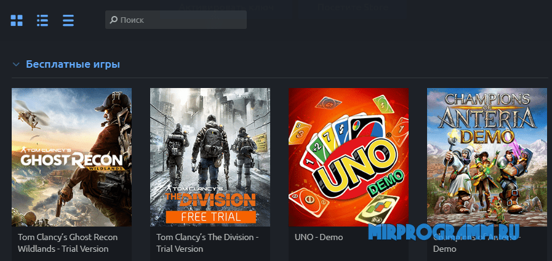The image size is (552, 261).
Task: Open Ghost Recon Wildlands cover art
Action: pos(71,157)
